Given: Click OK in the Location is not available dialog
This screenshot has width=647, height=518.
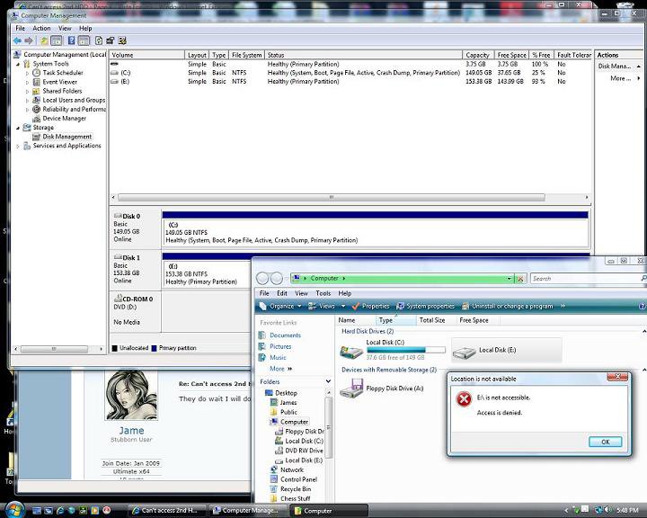Looking at the screenshot, I should point(606,442).
